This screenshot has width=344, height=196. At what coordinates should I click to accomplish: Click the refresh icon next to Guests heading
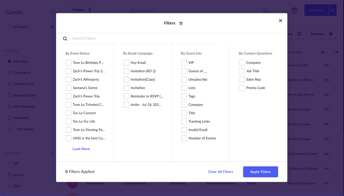tap(52, 12)
